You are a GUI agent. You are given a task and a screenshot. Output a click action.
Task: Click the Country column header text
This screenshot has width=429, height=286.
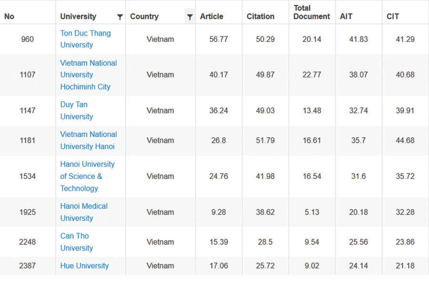pos(144,16)
